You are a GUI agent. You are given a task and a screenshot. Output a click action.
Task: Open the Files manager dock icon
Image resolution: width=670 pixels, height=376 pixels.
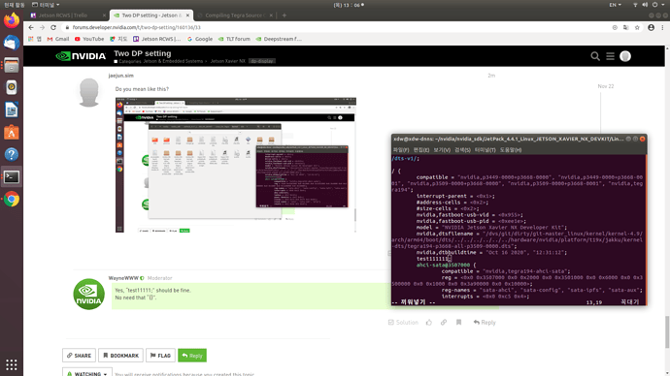click(x=12, y=65)
